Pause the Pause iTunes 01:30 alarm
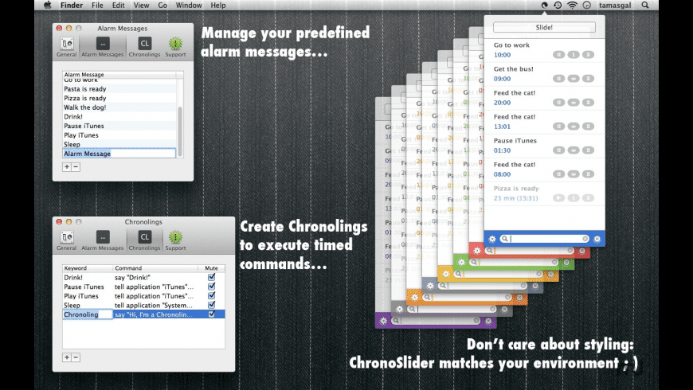This screenshot has width=693, height=390. point(558,150)
